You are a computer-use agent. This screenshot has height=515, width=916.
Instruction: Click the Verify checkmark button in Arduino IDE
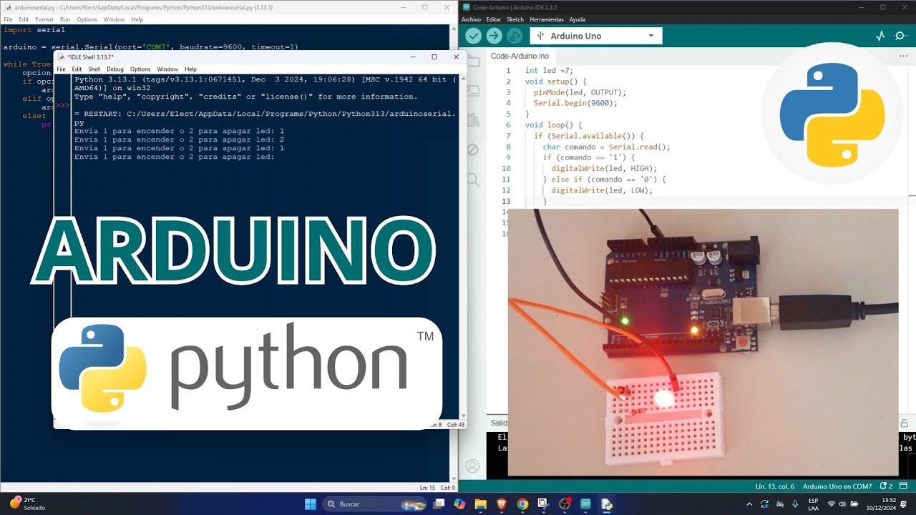coord(473,36)
